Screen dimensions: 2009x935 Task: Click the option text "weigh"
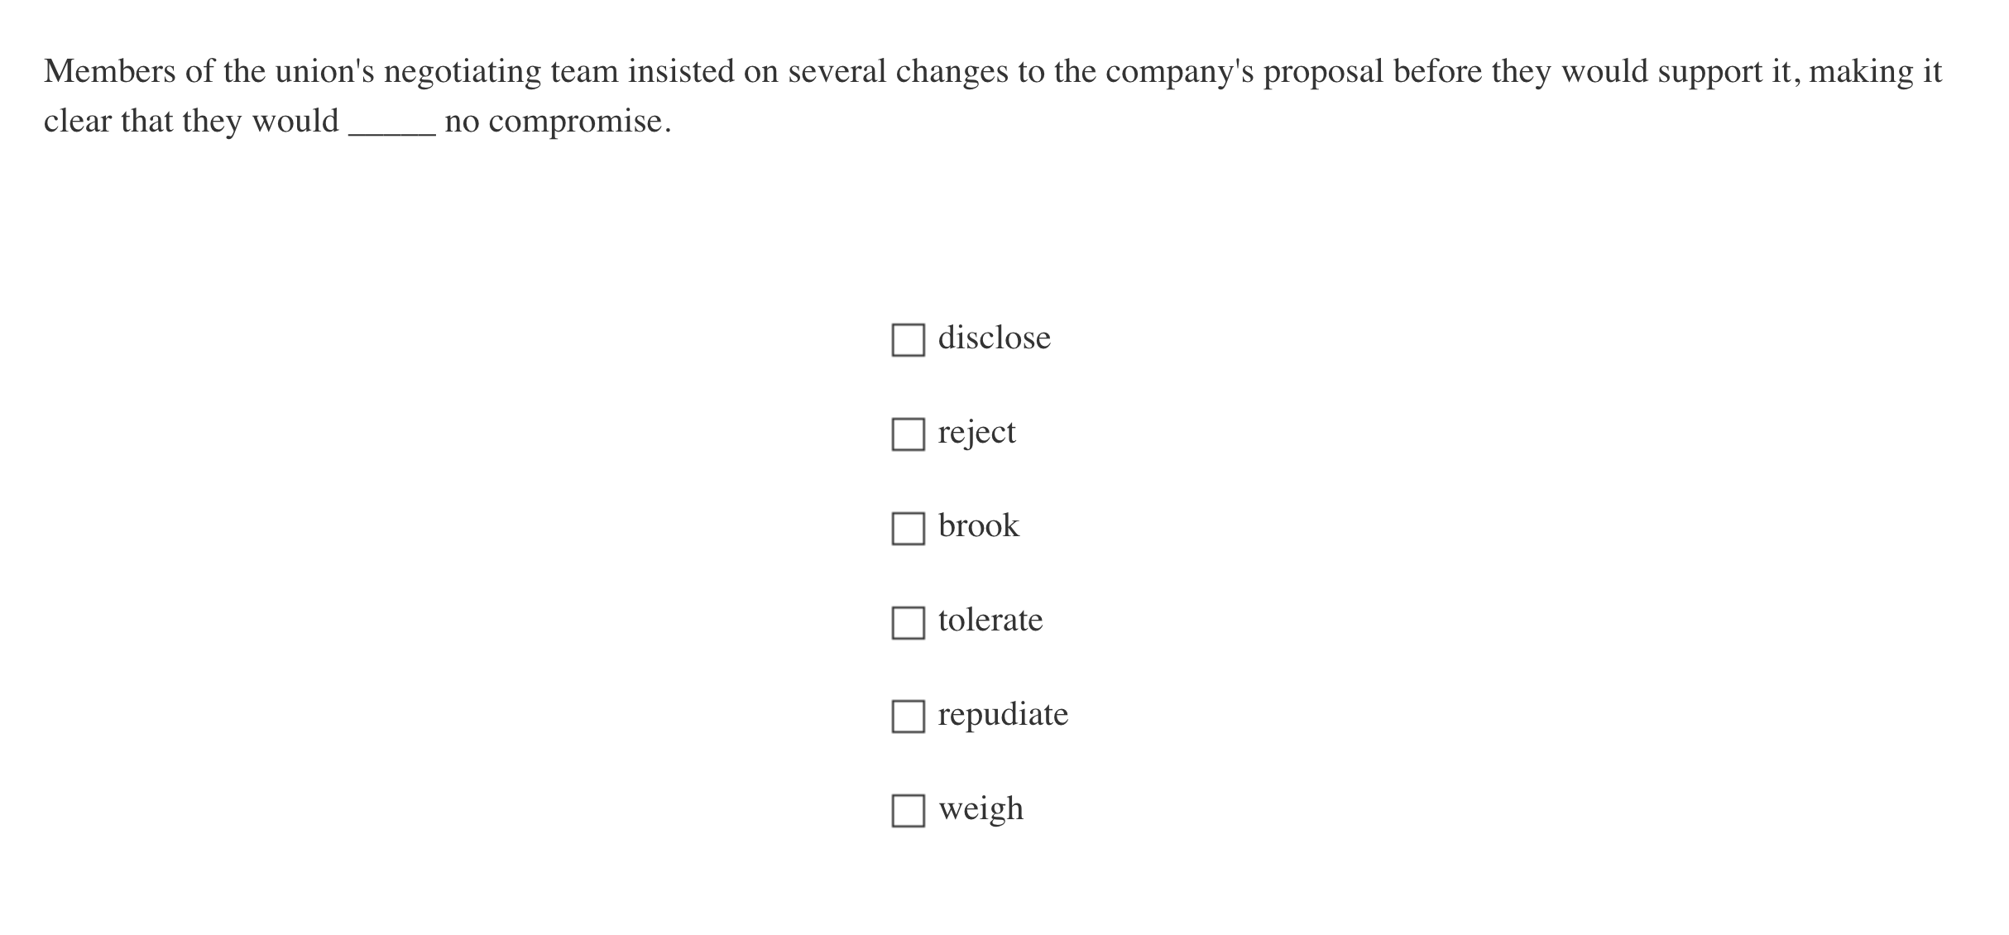coord(981,808)
